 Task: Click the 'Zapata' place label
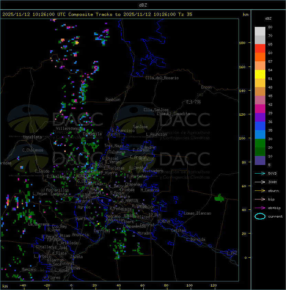tap(76, 257)
